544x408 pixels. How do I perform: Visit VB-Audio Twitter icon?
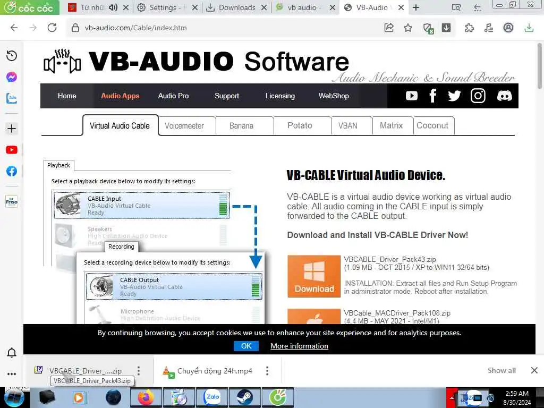454,96
